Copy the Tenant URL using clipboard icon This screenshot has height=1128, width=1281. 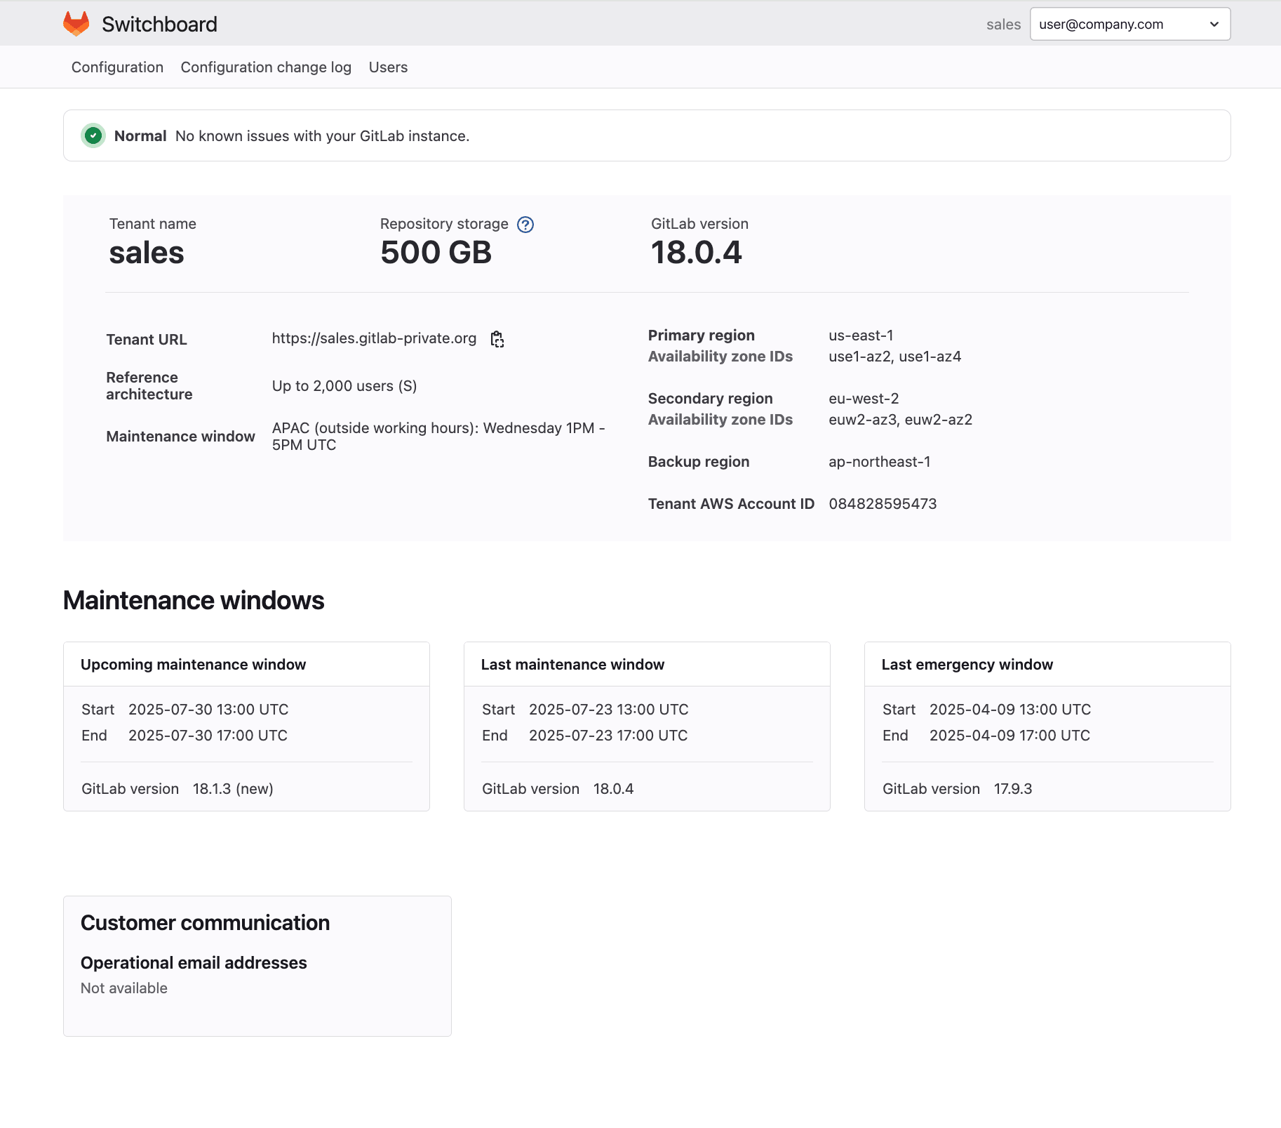[497, 339]
